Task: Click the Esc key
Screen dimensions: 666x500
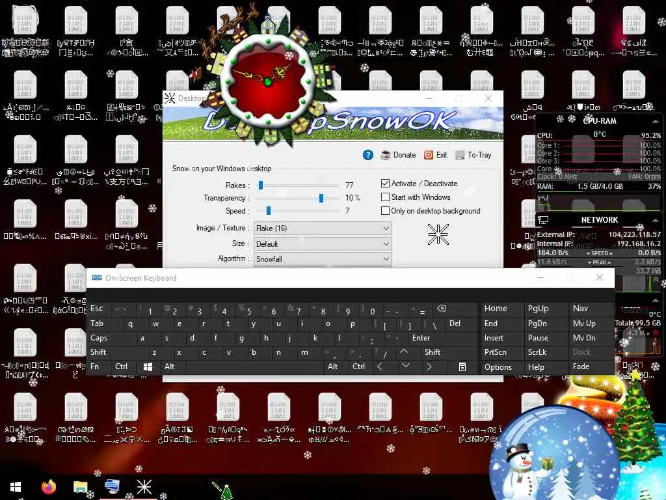Action: [x=100, y=309]
